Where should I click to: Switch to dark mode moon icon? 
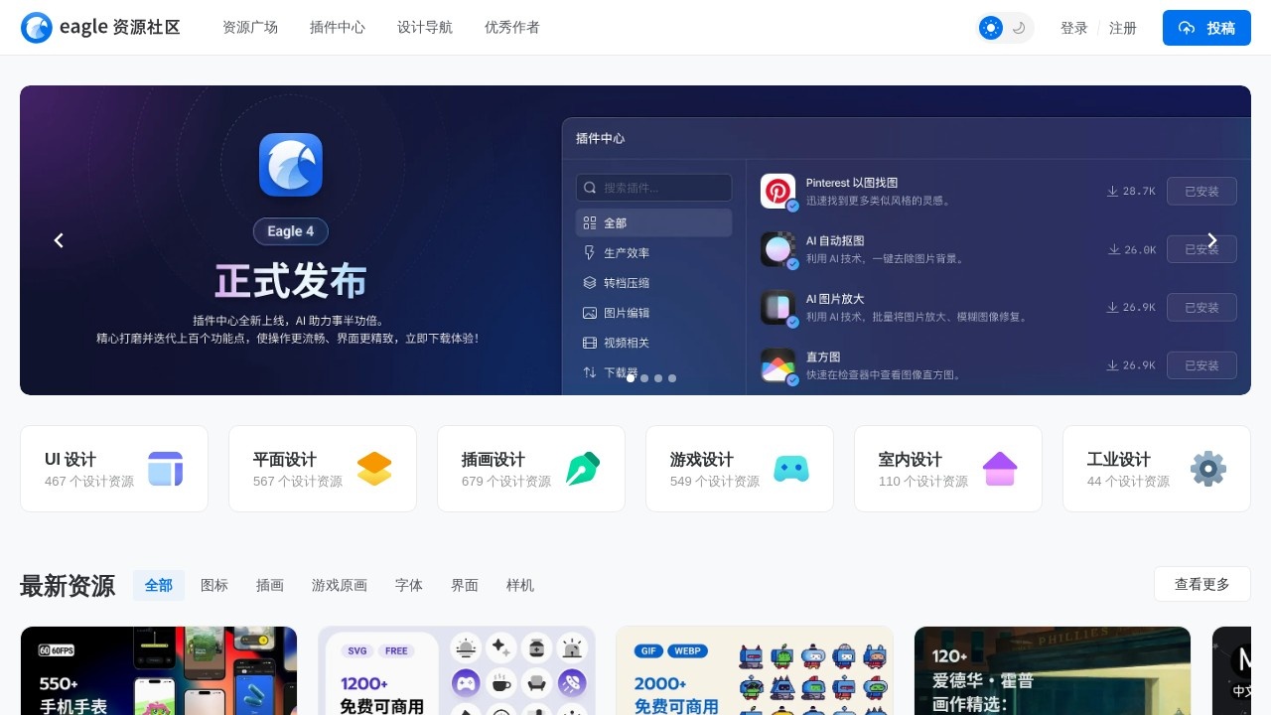[x=1019, y=28]
